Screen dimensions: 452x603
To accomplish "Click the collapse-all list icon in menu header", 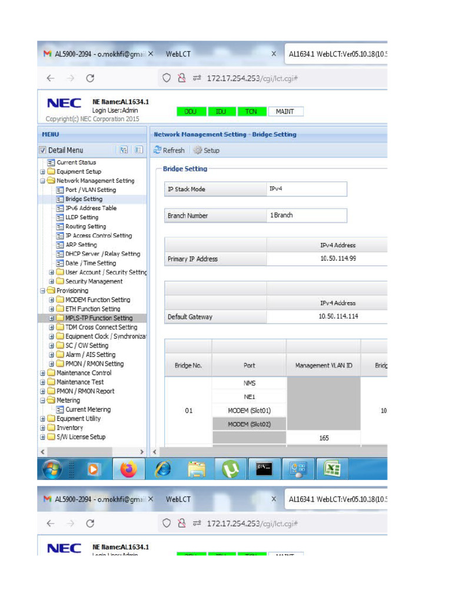I will click(138, 150).
